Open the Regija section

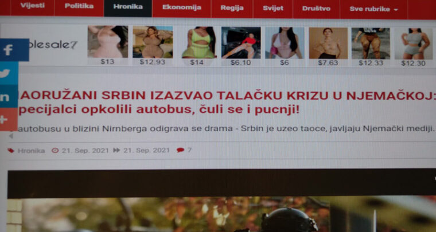(232, 8)
